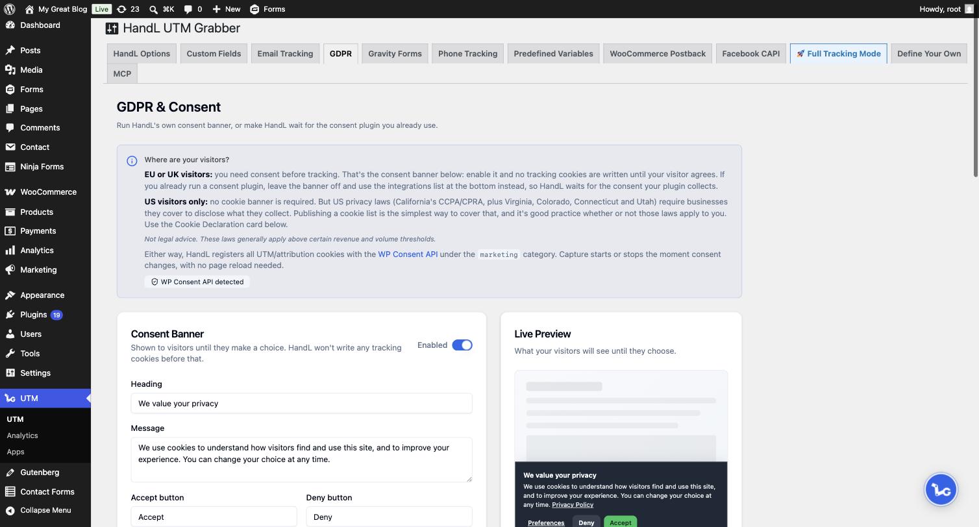Screen dimensions: 979x527
Task: Open Media library icon in sidebar
Action: point(10,70)
